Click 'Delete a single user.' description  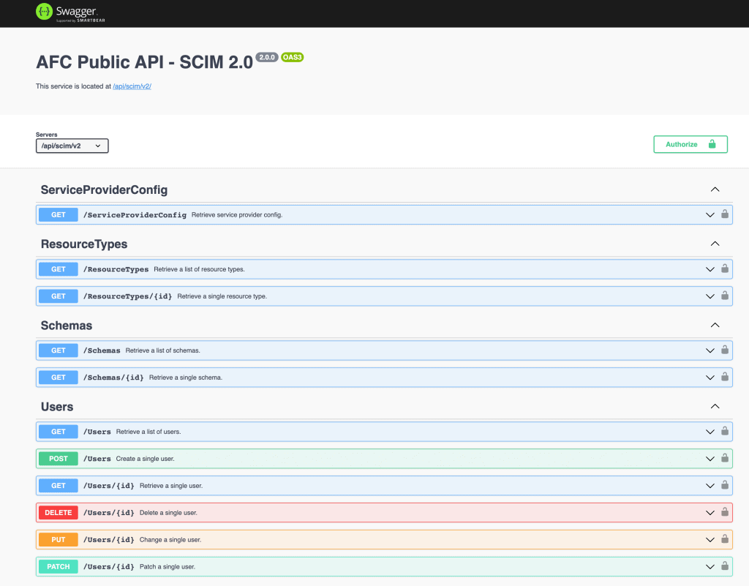tap(168, 513)
